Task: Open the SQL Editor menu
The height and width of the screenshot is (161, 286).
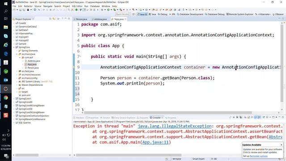Action: 77,6
